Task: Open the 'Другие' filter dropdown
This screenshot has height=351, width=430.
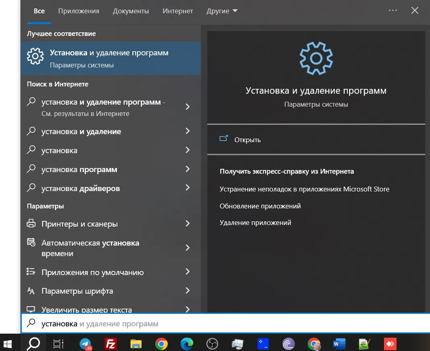Action: tap(221, 11)
